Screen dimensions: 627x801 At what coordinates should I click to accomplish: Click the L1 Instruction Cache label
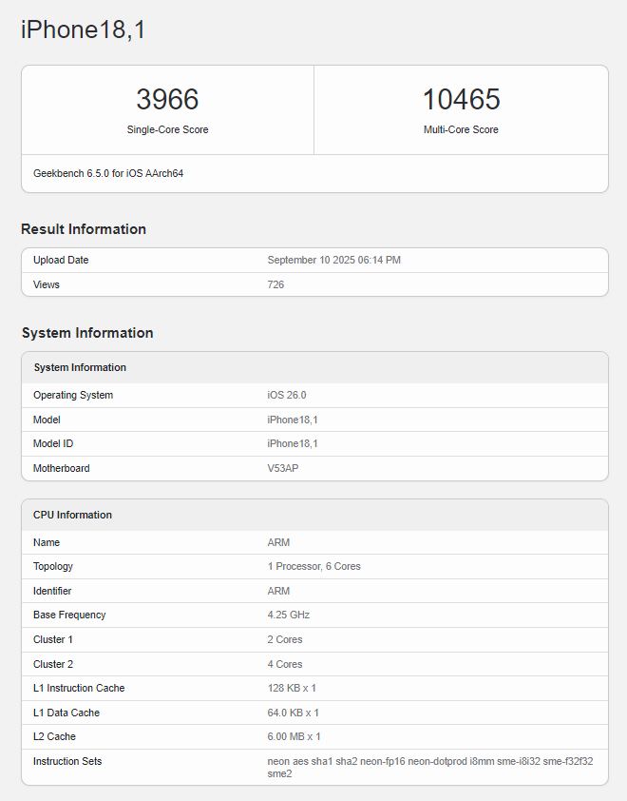79,688
